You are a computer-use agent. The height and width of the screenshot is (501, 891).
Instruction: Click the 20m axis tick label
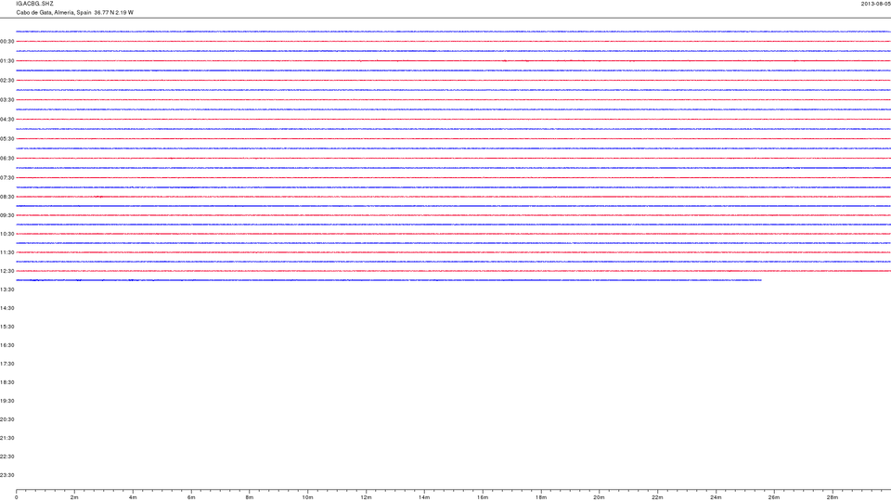point(599,497)
